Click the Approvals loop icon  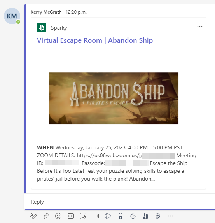coord(133,216)
